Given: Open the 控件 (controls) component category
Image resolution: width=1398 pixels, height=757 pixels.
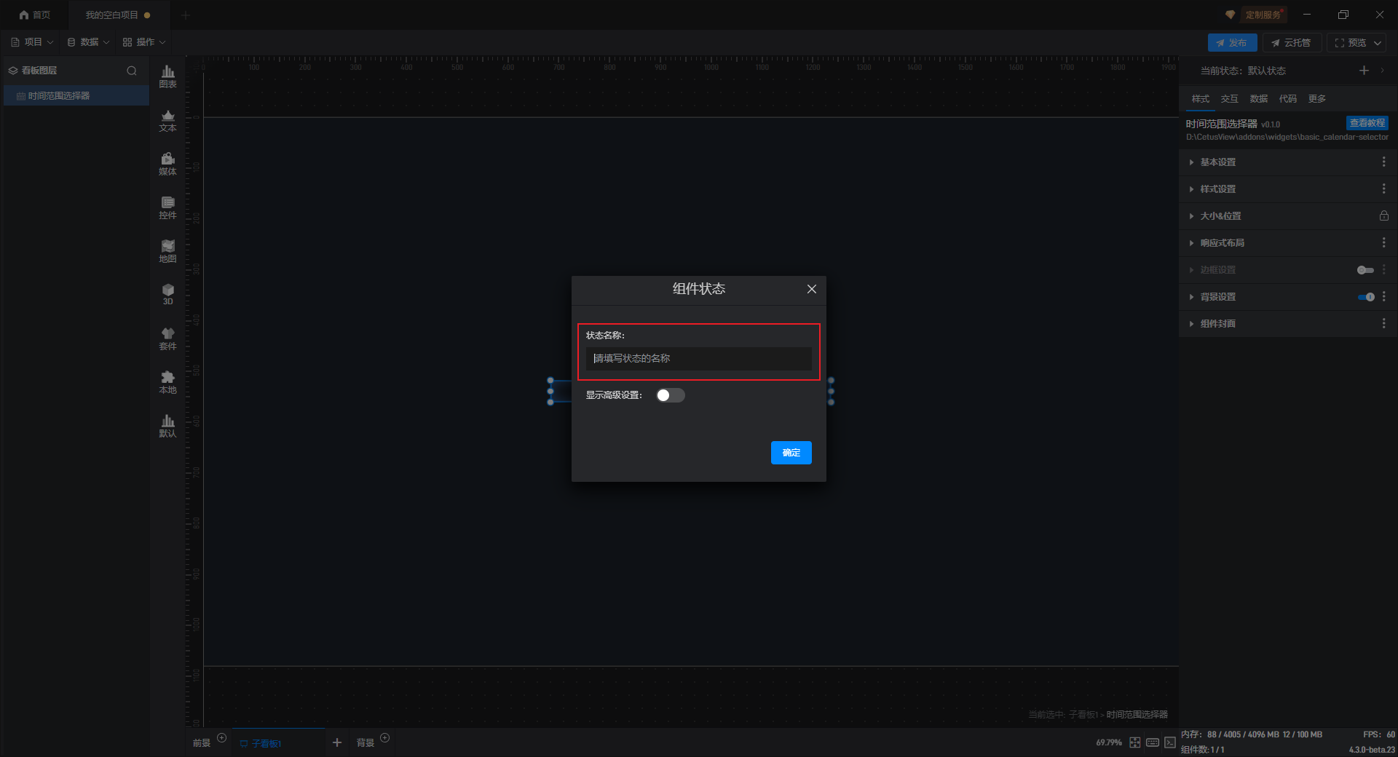Looking at the screenshot, I should pos(167,207).
